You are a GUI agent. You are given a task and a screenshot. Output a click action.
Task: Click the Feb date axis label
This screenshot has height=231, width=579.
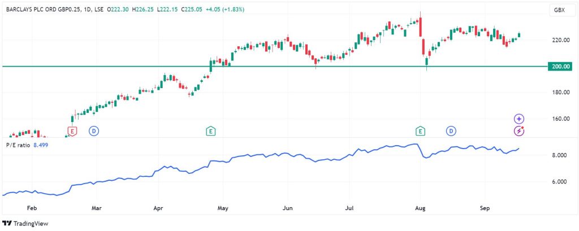[x=32, y=208]
